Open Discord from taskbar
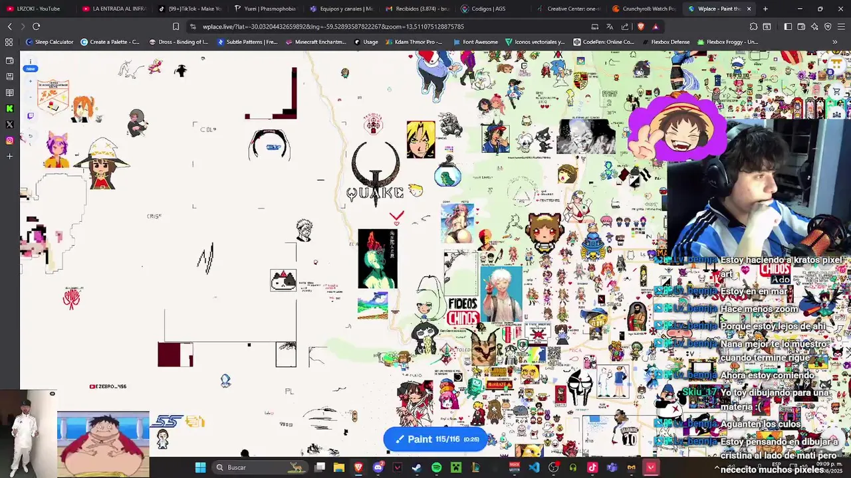 (x=378, y=467)
